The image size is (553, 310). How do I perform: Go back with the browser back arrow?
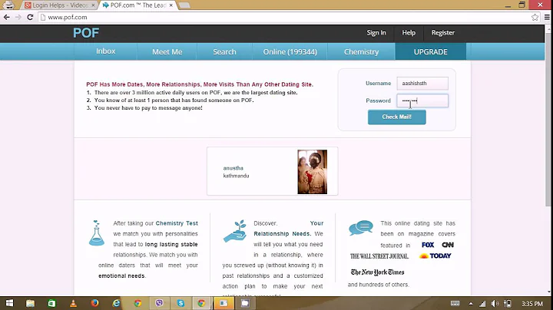point(7,17)
